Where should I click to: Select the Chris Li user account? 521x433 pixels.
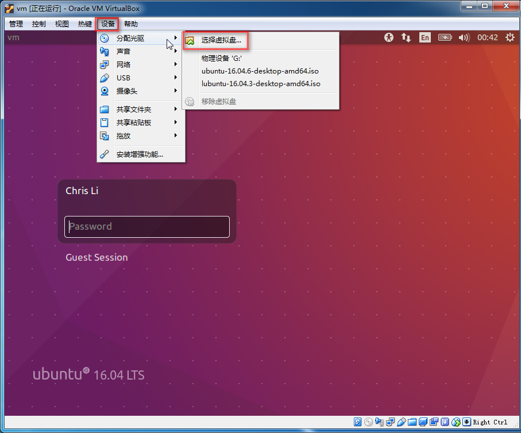tap(82, 191)
